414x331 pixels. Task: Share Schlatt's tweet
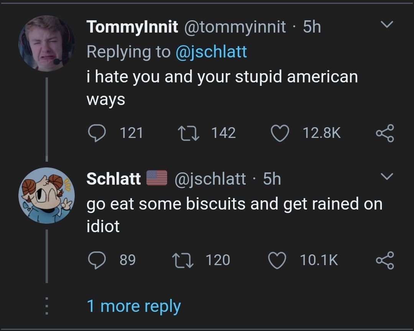(384, 260)
